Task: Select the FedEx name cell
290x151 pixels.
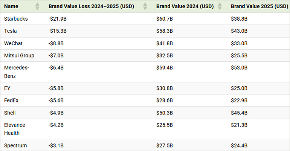Action: pyautogui.click(x=11, y=100)
